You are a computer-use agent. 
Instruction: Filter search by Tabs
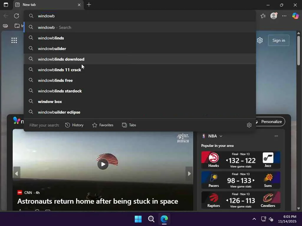129,125
